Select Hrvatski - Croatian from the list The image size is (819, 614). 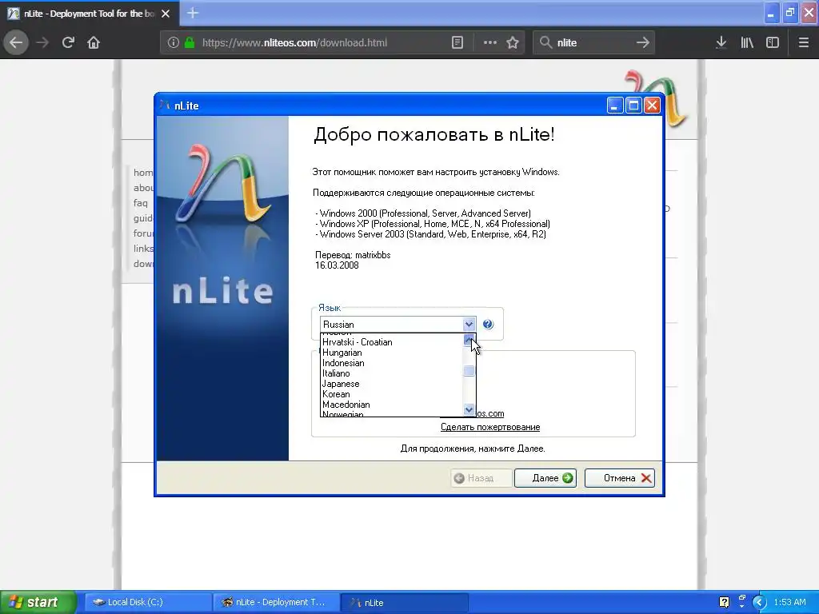click(x=391, y=342)
